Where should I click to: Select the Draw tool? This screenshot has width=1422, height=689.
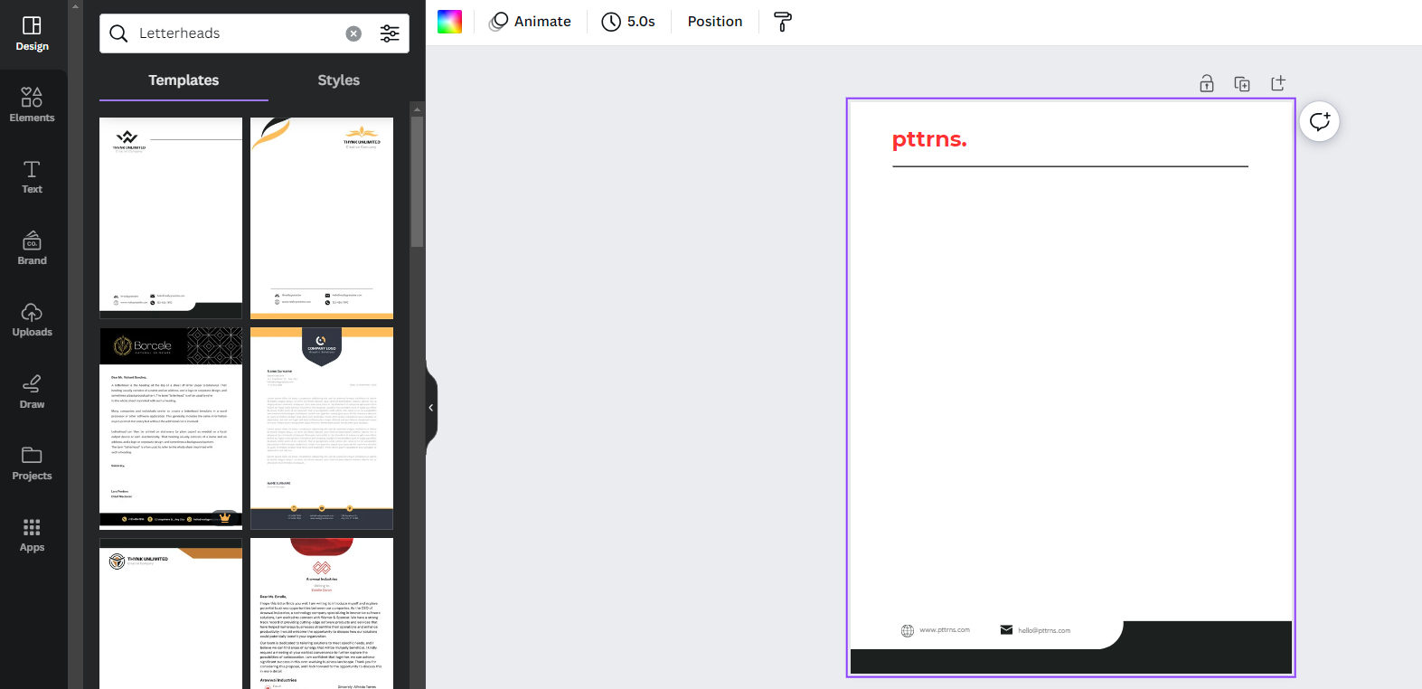33,392
